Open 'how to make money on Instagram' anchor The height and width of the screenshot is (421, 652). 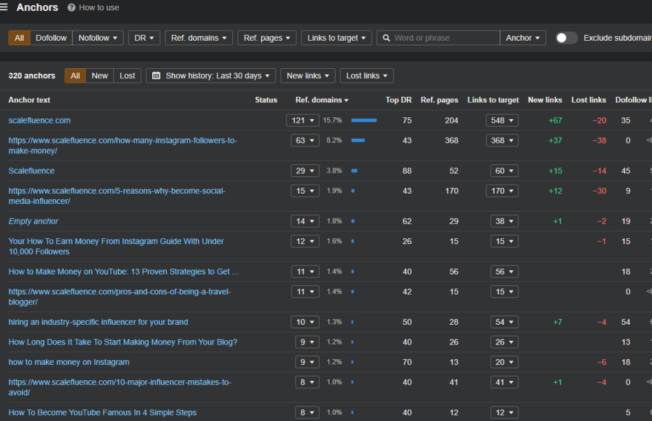point(69,362)
